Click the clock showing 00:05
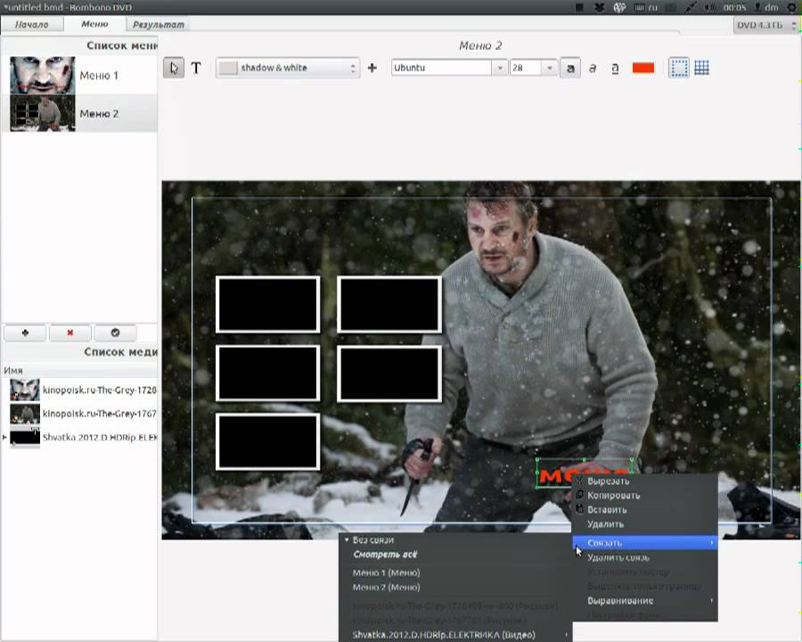Screen dimensions: 802x642 click(734, 7)
